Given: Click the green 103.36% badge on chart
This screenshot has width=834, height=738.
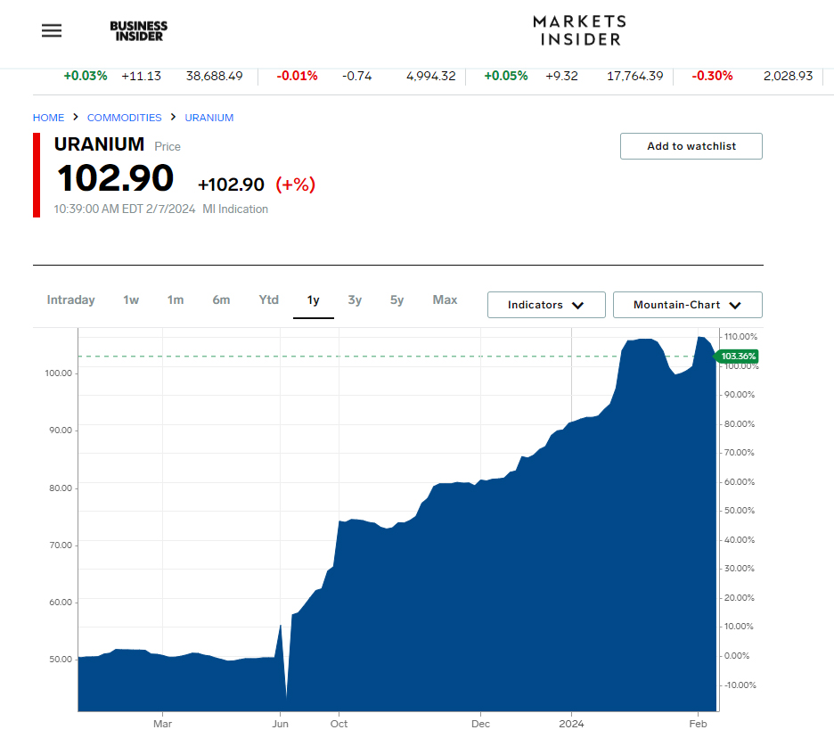Looking at the screenshot, I should click(737, 356).
